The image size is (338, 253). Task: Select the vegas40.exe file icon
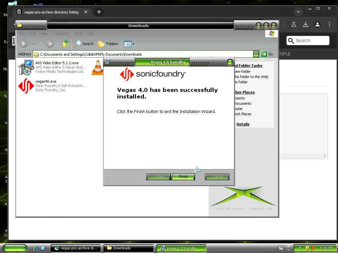[x=26, y=86]
